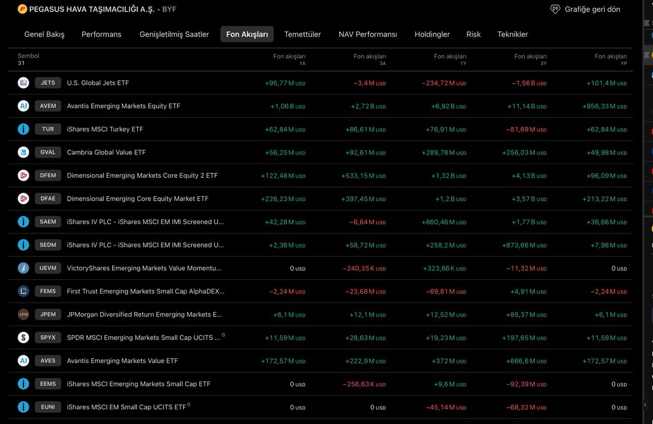Open Avantis Emerging Markets Value ETF name

pos(122,361)
